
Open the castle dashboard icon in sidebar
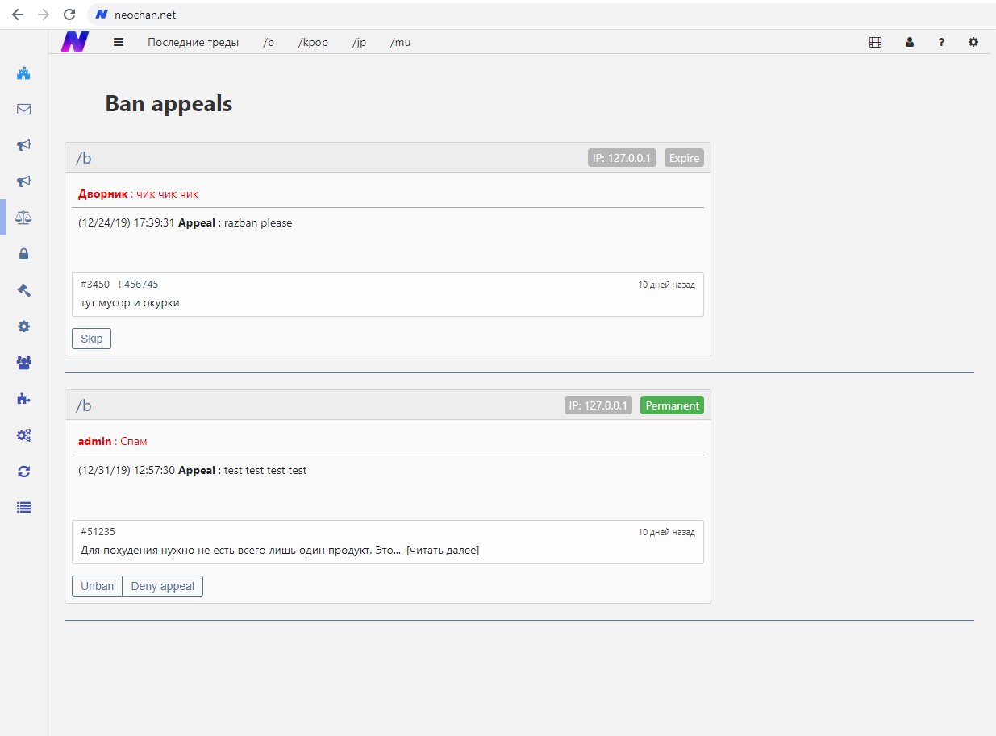pos(23,73)
